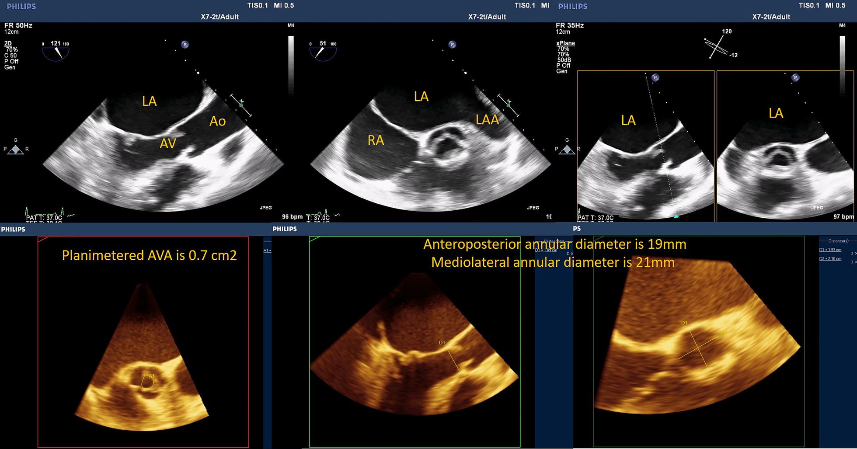Click the underlined 2D mode label
This screenshot has width=857, height=449.
coord(8,43)
